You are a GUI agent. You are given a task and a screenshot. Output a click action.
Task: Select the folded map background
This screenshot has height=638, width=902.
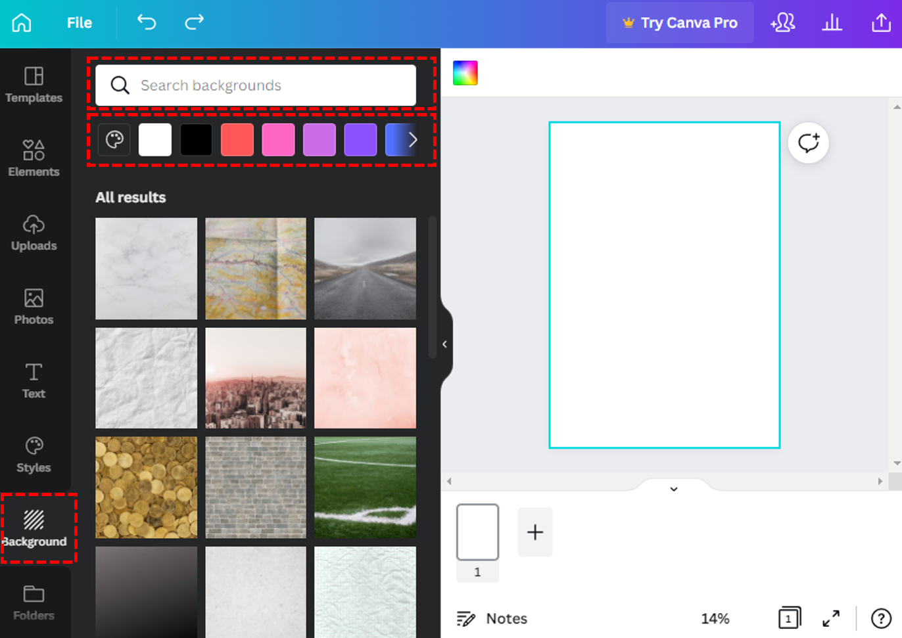click(256, 269)
